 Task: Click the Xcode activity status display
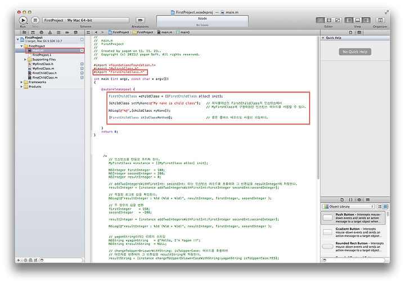202,21
